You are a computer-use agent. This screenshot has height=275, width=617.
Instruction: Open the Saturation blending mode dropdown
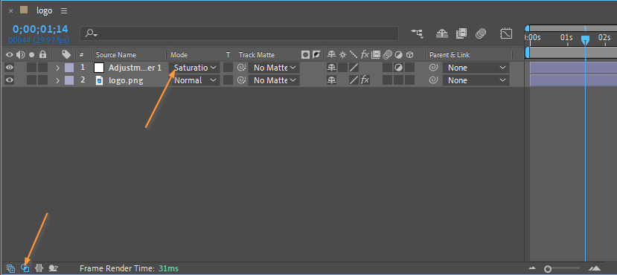[x=196, y=68]
